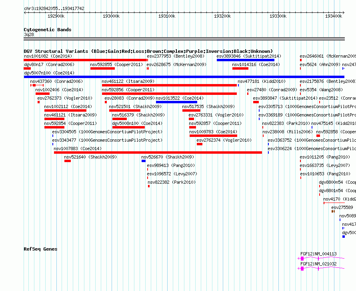Image resolution: width=356 pixels, height=291 pixels.
Task: Open dgv5007n100 (Coe2014) variant label
Action: click(49, 73)
